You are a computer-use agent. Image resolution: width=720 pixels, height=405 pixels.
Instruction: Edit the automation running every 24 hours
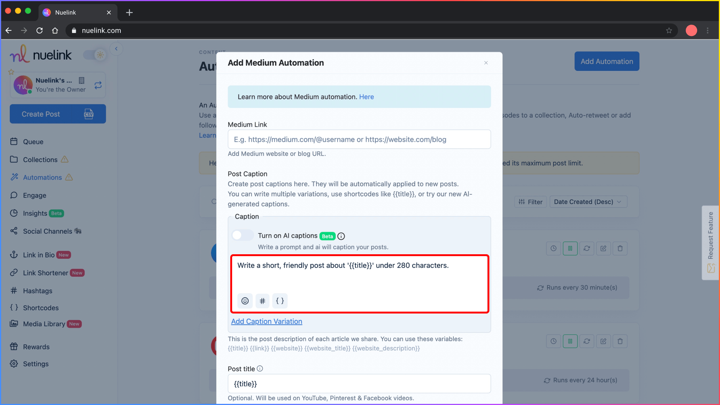pyautogui.click(x=603, y=341)
